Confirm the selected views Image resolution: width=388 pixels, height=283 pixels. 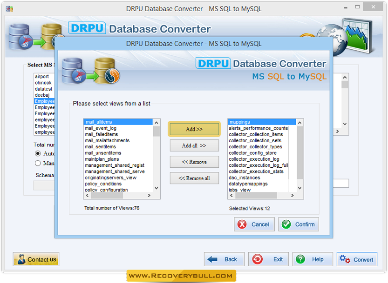(299, 224)
